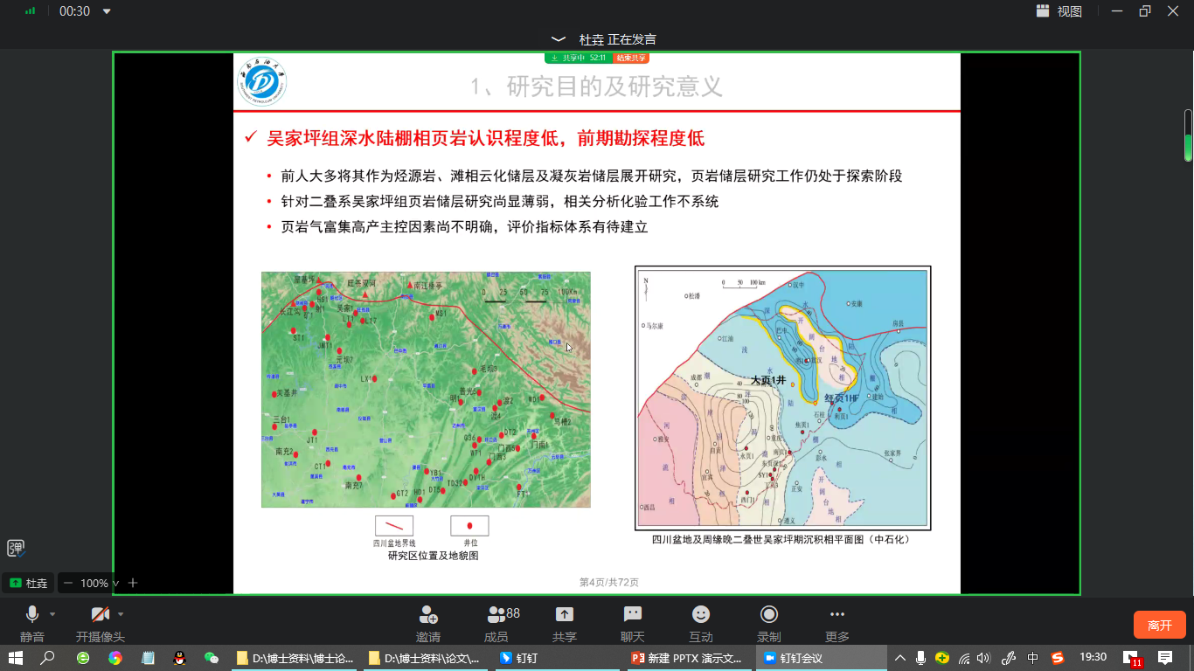Switch to 新建 PPTX 演示文稿 in taskbar

688,658
